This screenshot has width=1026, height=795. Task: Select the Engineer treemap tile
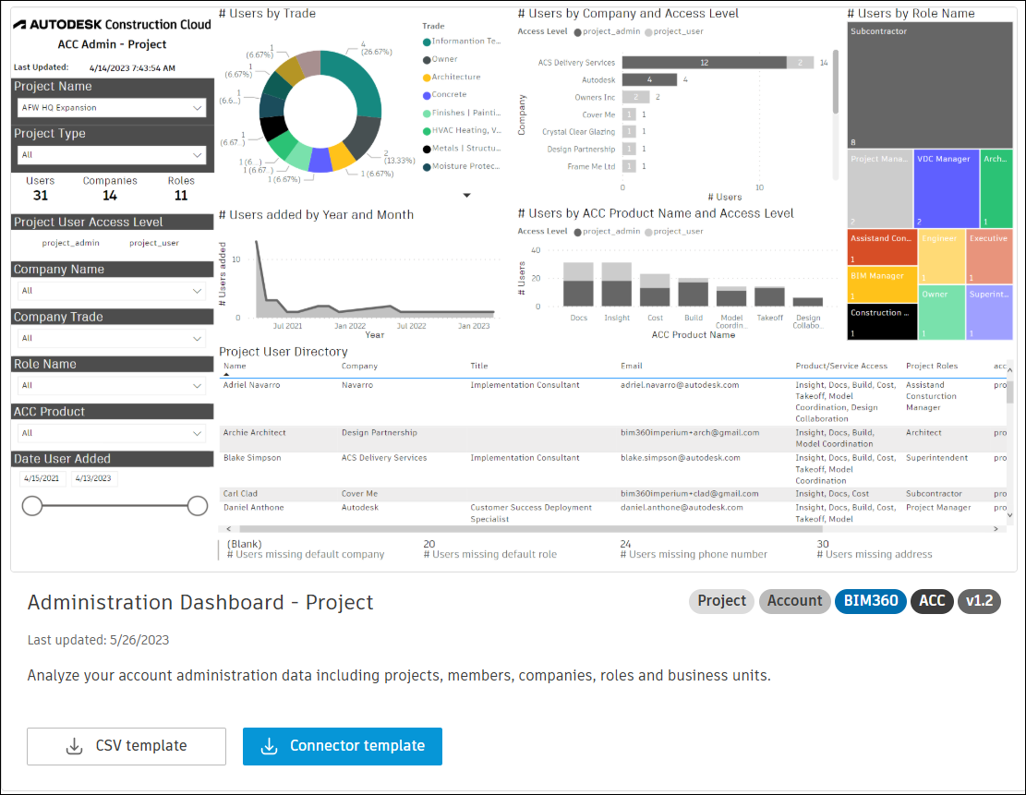point(942,257)
